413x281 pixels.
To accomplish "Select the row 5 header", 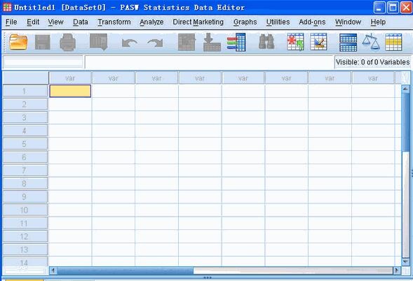I will (x=25, y=144).
